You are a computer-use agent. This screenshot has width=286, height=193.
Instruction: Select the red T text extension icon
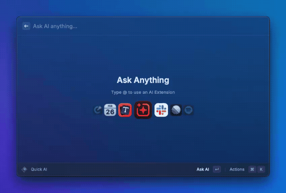[x=125, y=110]
